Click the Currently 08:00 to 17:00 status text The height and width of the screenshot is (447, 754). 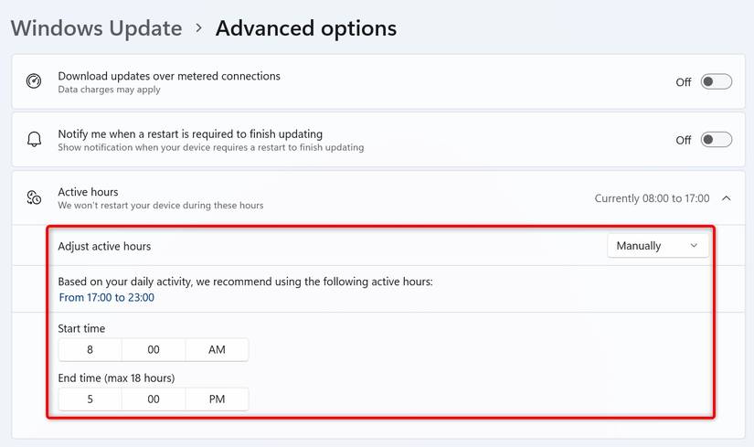click(652, 198)
